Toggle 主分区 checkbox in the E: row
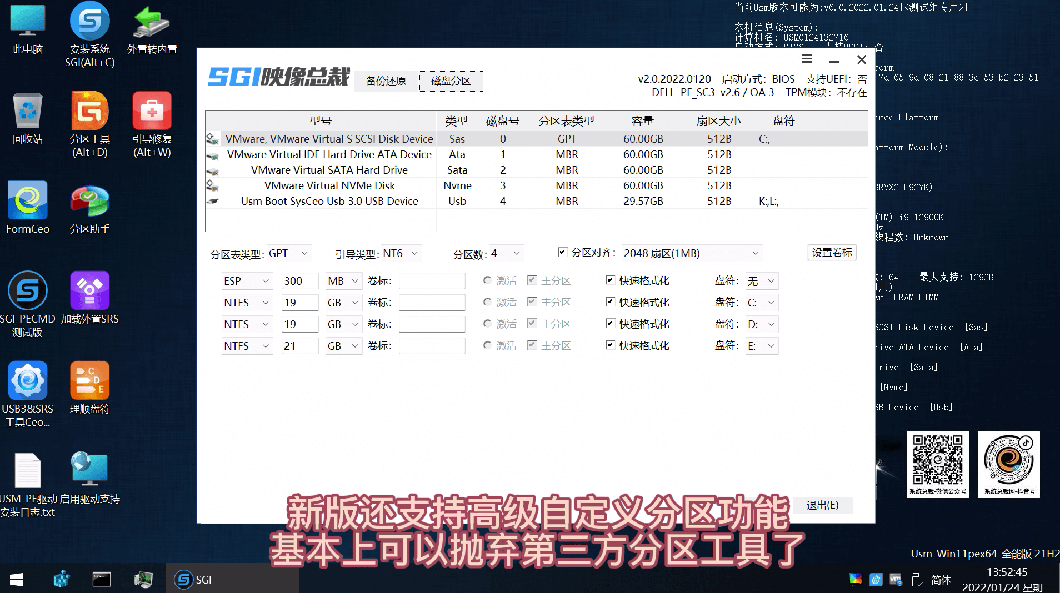Viewport: 1060px width, 593px height. click(x=532, y=345)
